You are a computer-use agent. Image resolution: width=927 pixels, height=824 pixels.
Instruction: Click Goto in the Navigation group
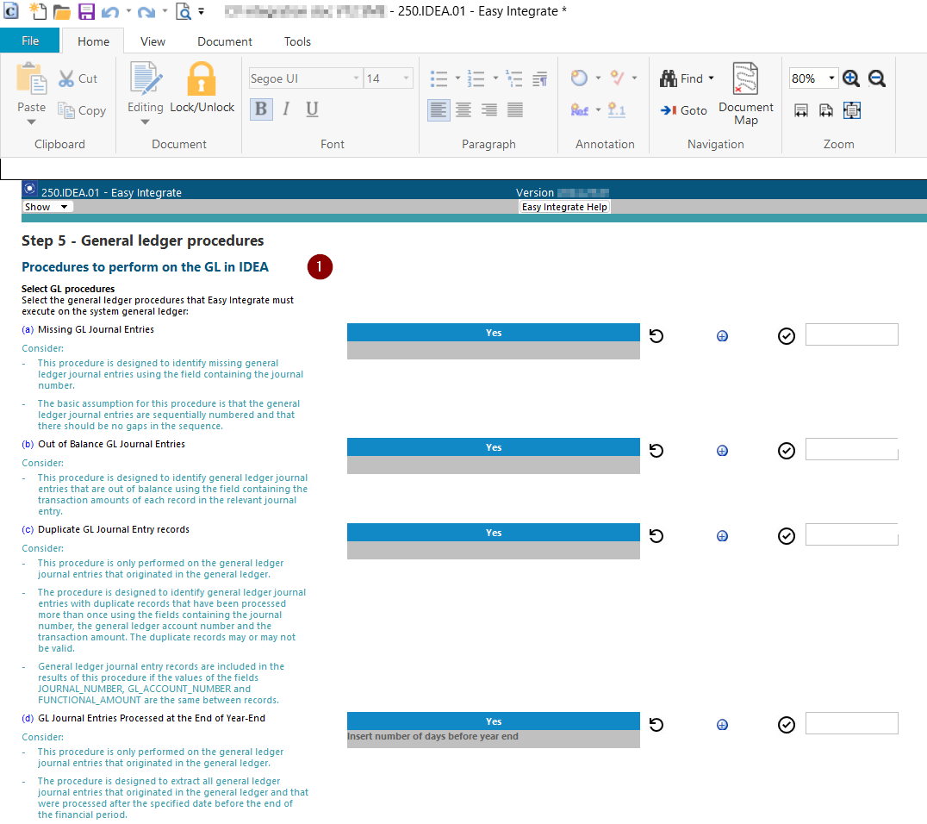[x=684, y=110]
